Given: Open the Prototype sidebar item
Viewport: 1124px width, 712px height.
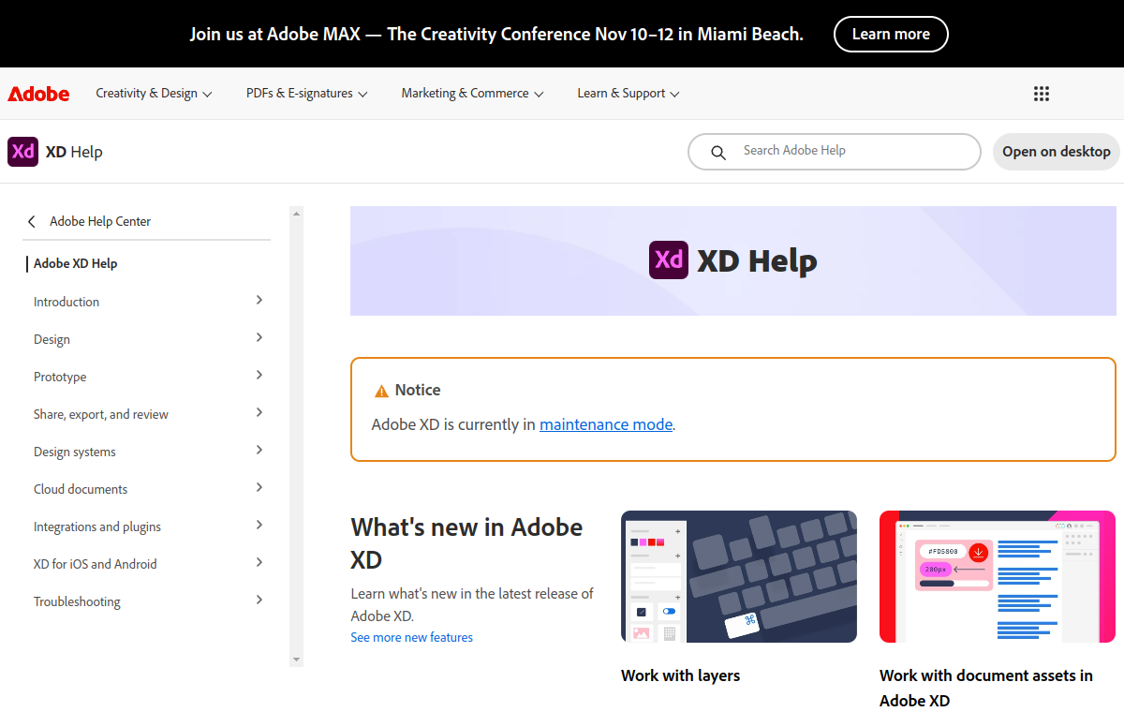Looking at the screenshot, I should coord(60,377).
